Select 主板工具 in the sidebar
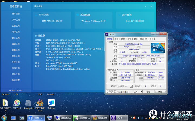 pos(16,26)
